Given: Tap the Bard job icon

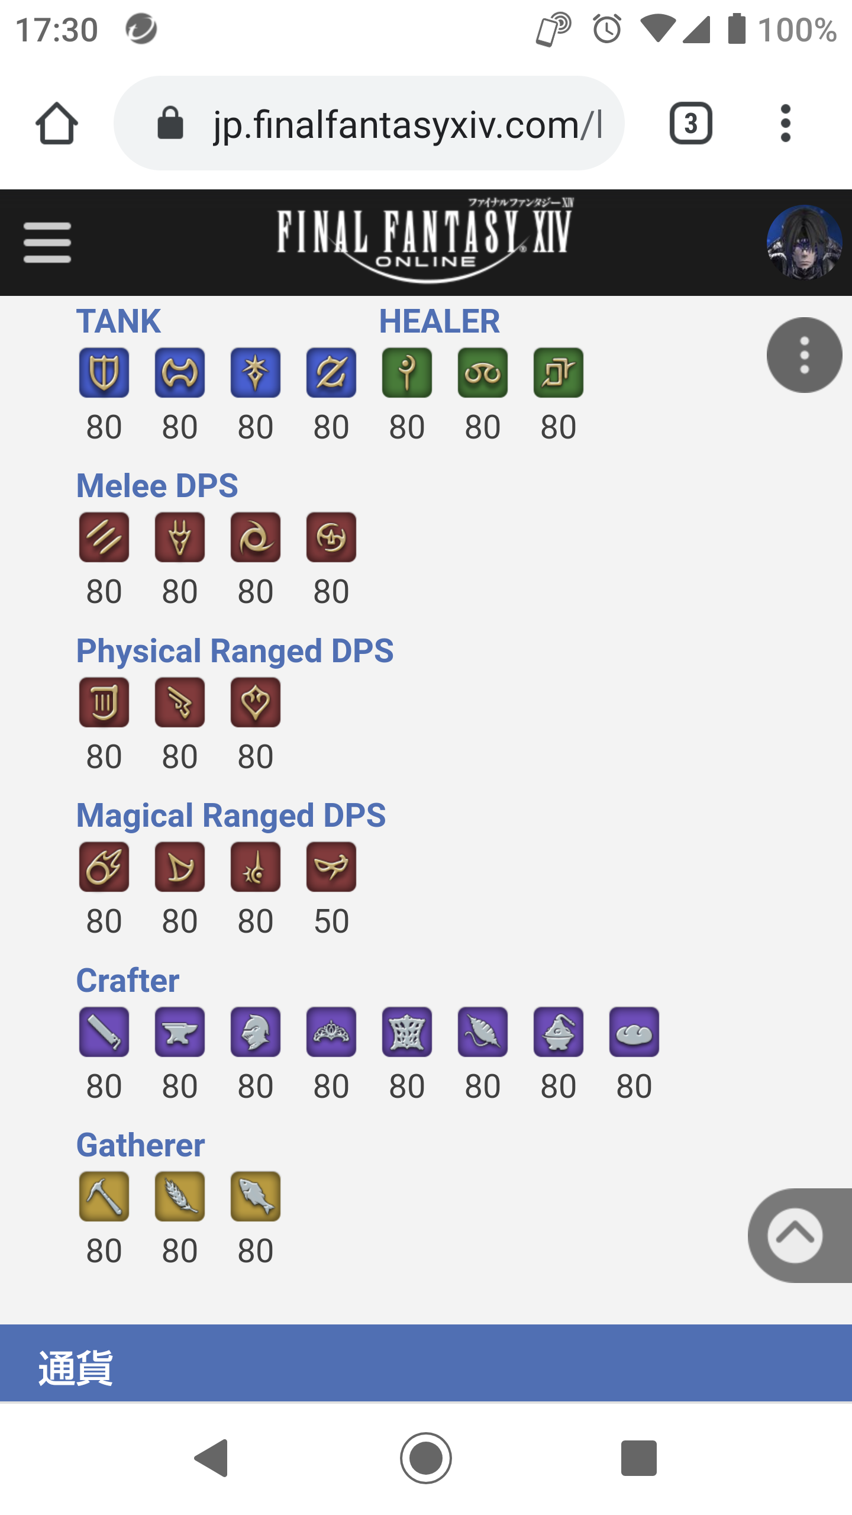Looking at the screenshot, I should pyautogui.click(x=104, y=702).
